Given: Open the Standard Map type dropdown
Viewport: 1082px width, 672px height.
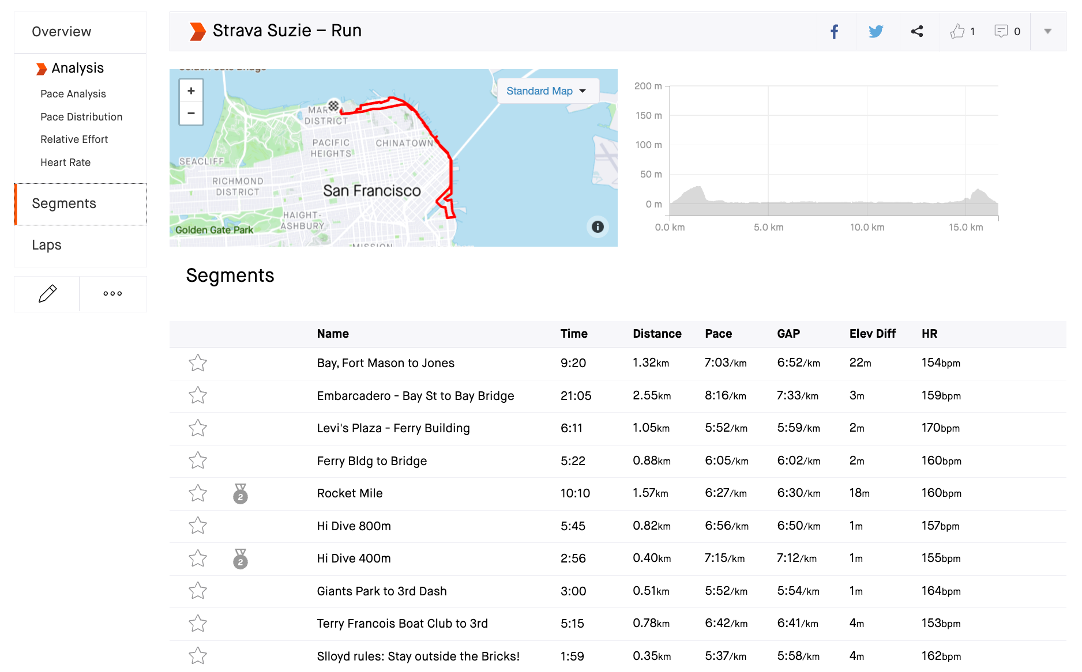Looking at the screenshot, I should click(547, 90).
